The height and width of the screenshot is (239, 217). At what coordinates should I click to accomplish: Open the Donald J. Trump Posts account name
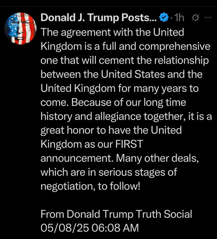(x=98, y=18)
